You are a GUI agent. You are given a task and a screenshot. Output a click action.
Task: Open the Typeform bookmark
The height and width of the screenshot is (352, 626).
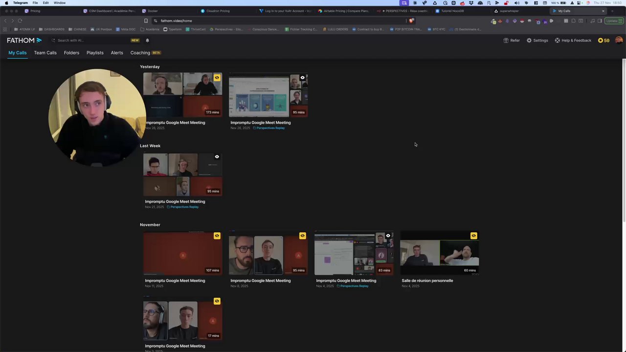[172, 29]
